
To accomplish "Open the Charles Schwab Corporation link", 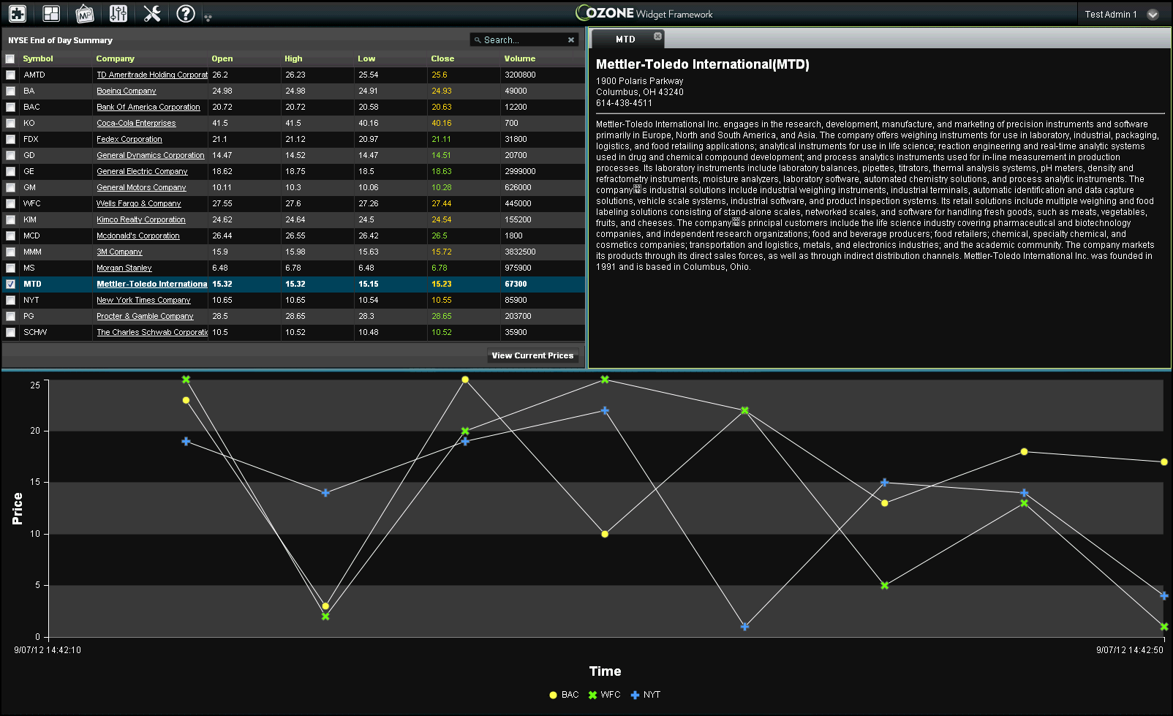I will (152, 332).
